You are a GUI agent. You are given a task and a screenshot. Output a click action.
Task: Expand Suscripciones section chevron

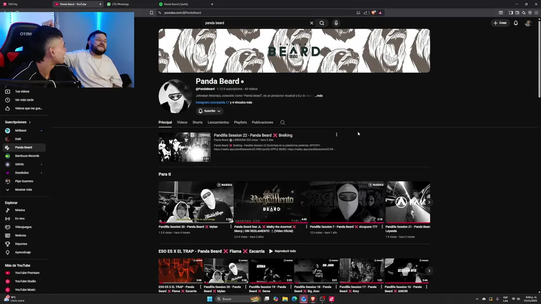pos(30,122)
